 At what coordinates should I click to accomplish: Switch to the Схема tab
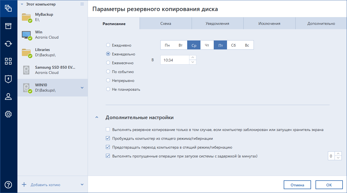point(166,24)
